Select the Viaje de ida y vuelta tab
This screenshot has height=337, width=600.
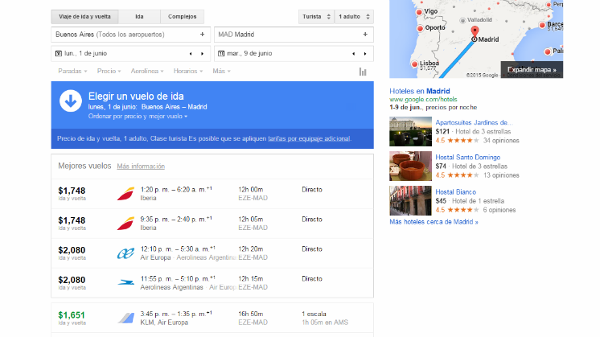[x=84, y=17]
